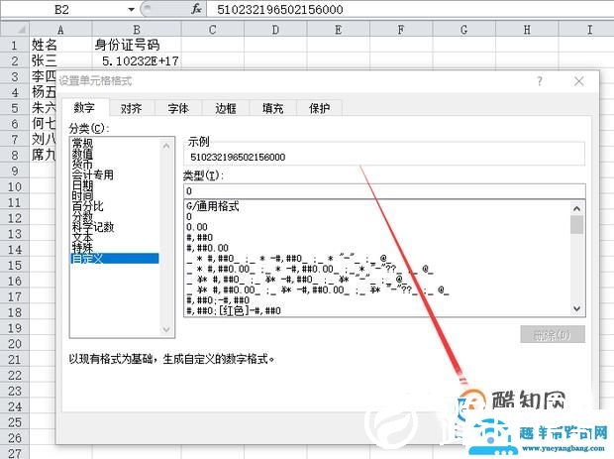
Task: Click the 类型 input field containing 0
Action: [384, 191]
